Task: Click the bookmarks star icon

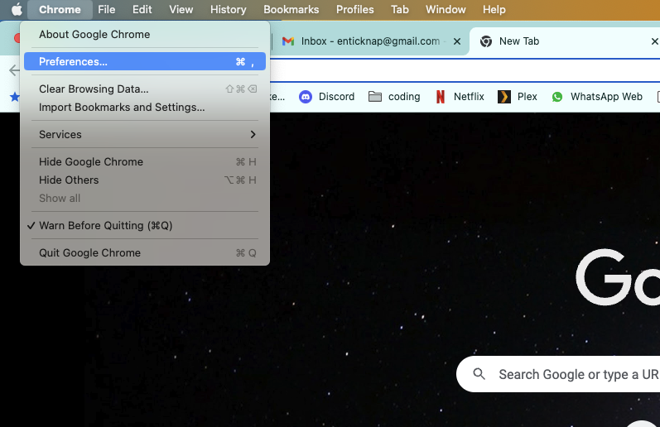Action: pyautogui.click(x=15, y=97)
